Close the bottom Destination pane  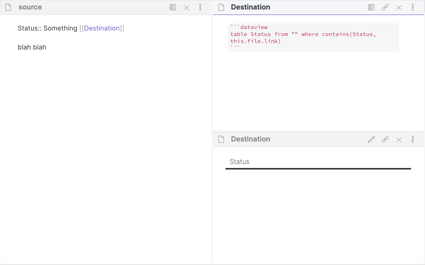coord(399,139)
